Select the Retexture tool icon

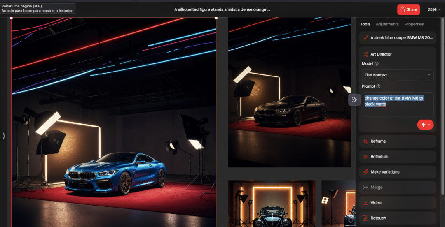click(x=365, y=157)
